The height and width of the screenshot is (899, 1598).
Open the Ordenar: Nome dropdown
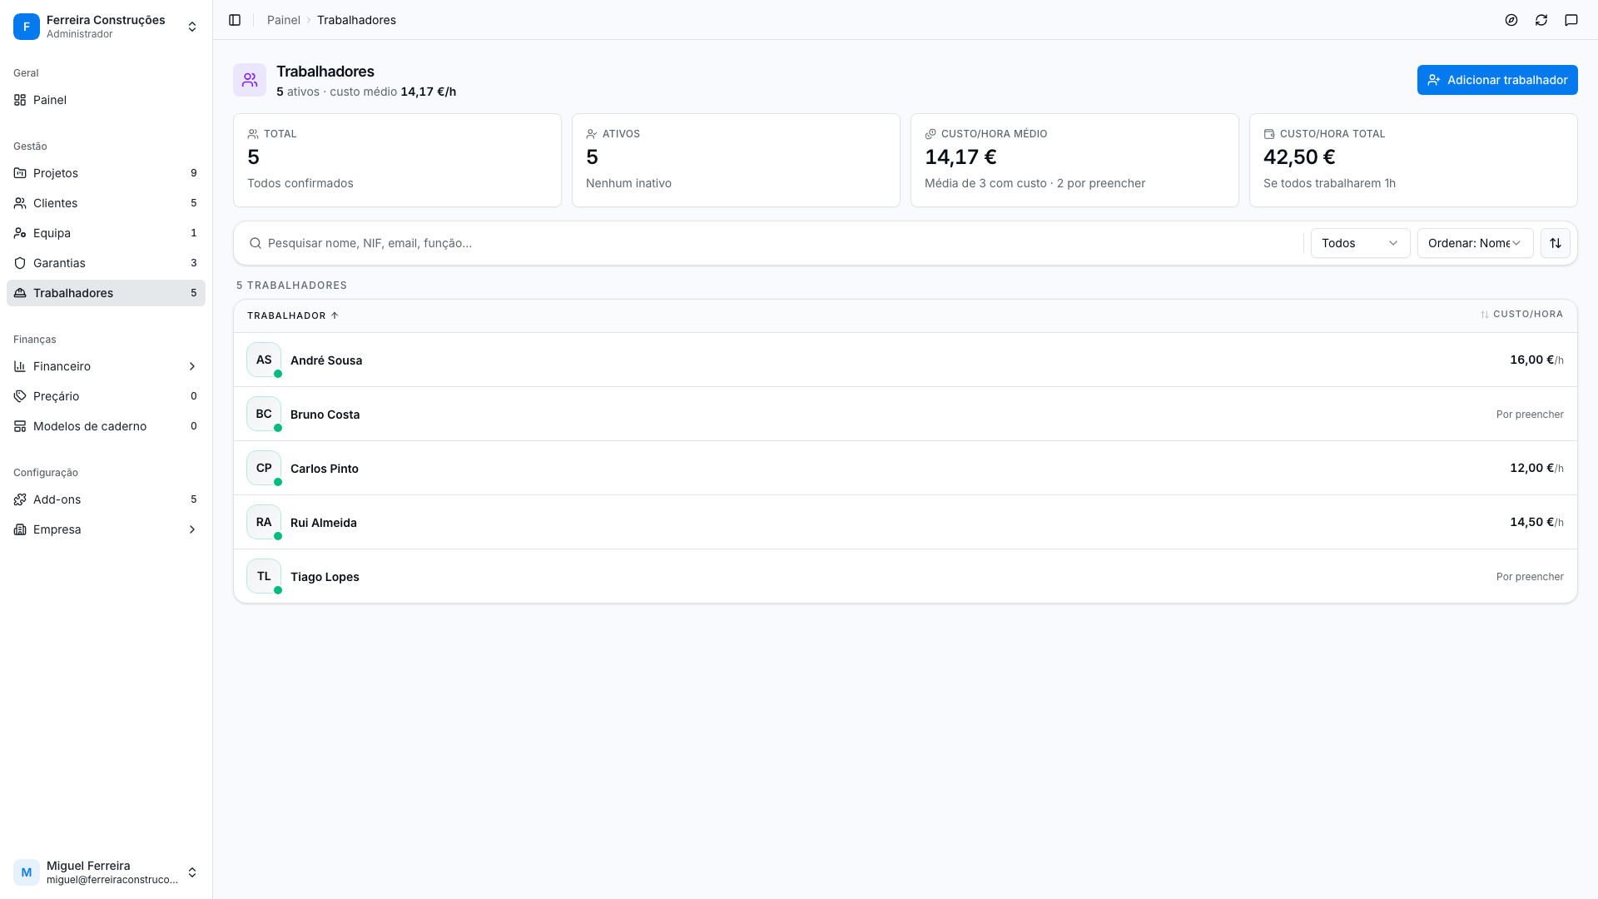coord(1475,243)
